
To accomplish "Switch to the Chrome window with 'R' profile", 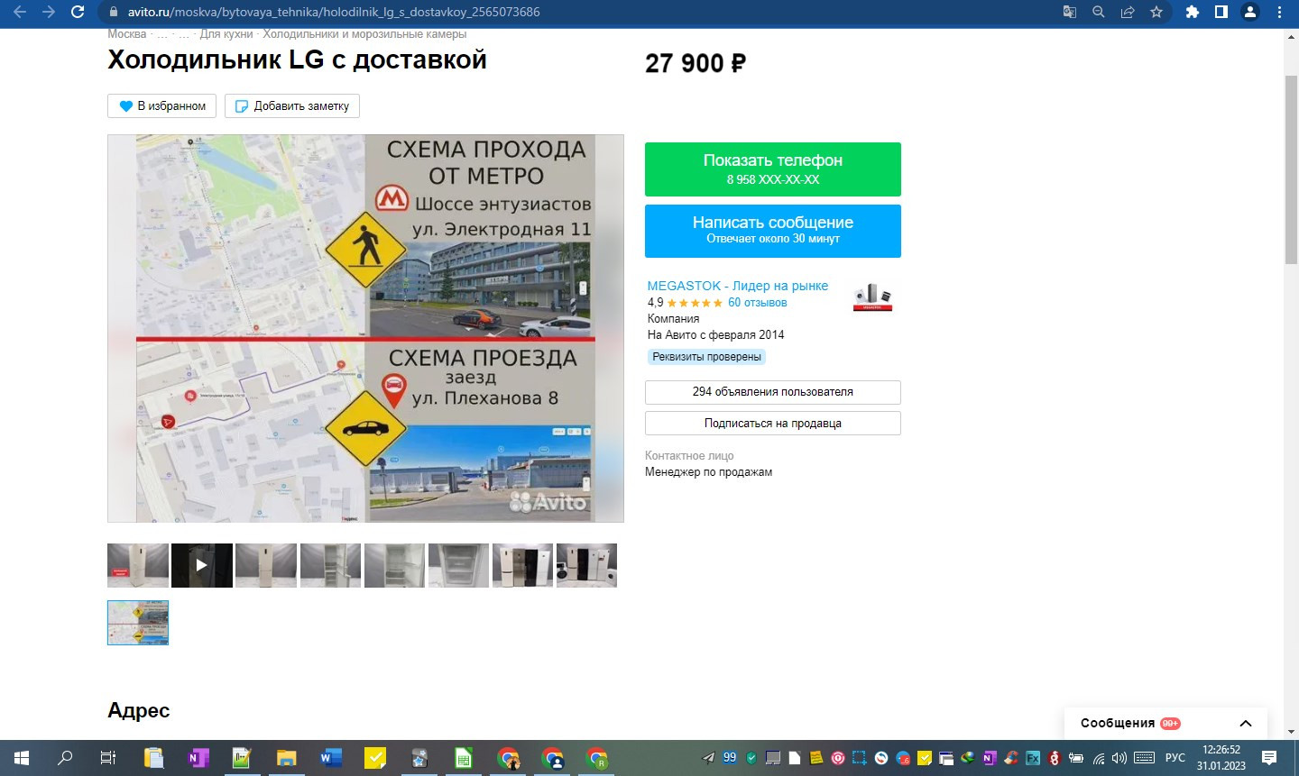I will (x=596, y=758).
